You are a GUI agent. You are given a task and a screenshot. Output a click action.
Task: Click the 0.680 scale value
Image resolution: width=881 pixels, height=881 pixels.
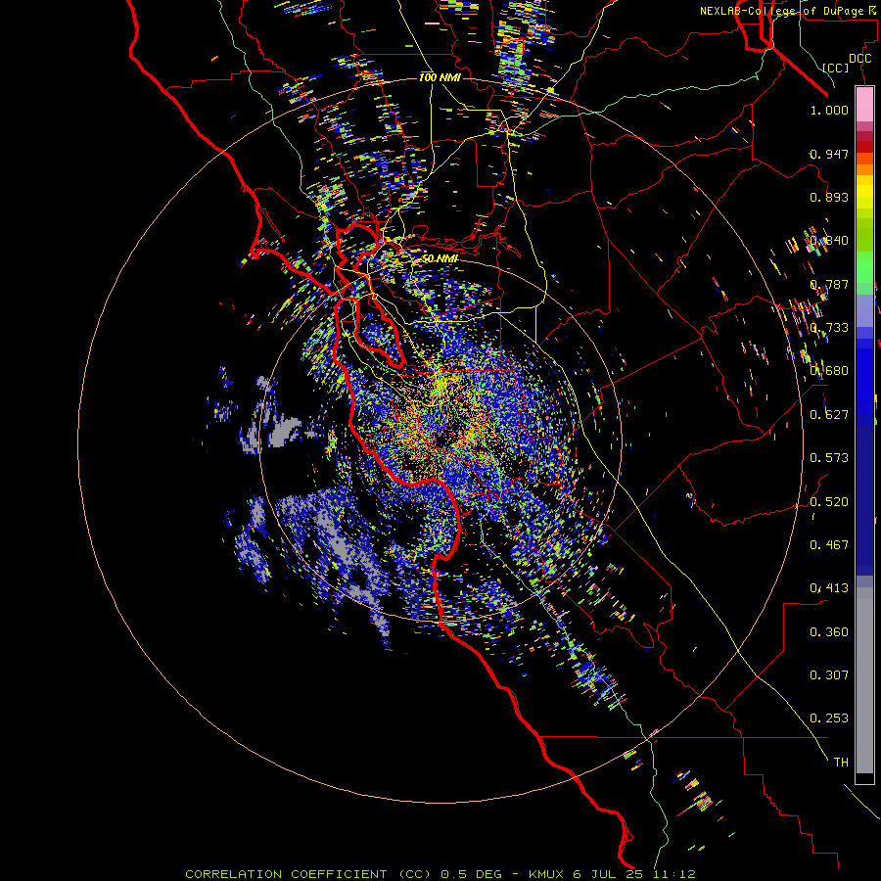pyautogui.click(x=829, y=371)
